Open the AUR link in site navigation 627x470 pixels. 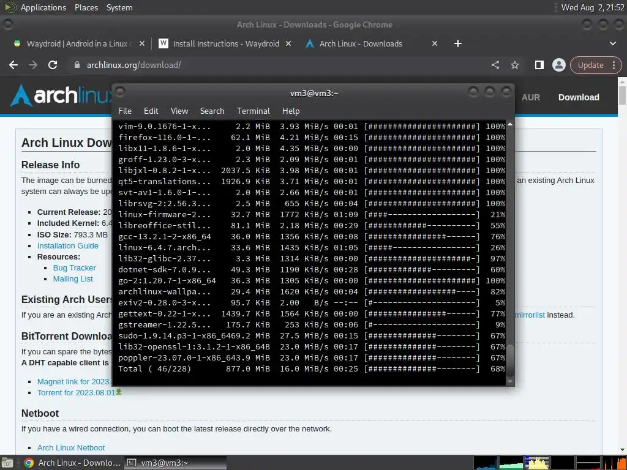pos(531,97)
